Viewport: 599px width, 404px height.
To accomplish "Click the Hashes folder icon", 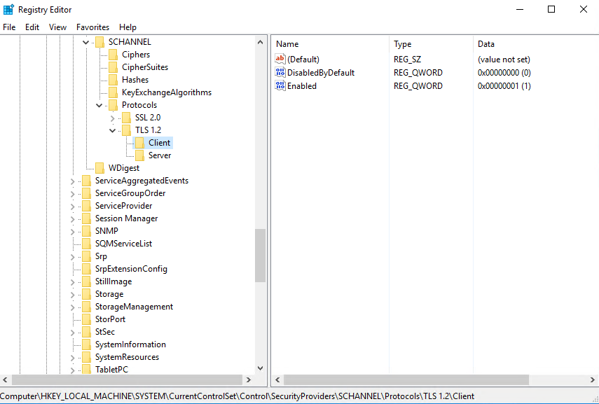I will pos(113,80).
